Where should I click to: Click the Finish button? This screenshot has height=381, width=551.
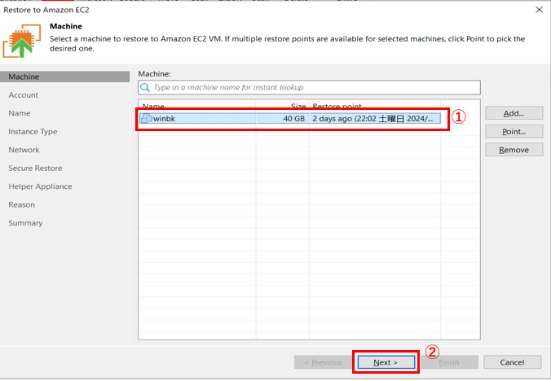point(449,362)
